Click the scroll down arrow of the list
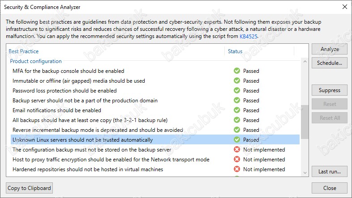 point(305,173)
